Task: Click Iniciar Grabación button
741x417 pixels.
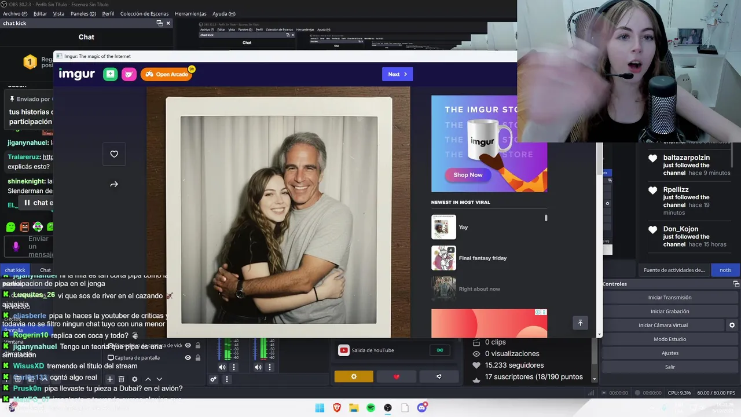Action: (670, 311)
